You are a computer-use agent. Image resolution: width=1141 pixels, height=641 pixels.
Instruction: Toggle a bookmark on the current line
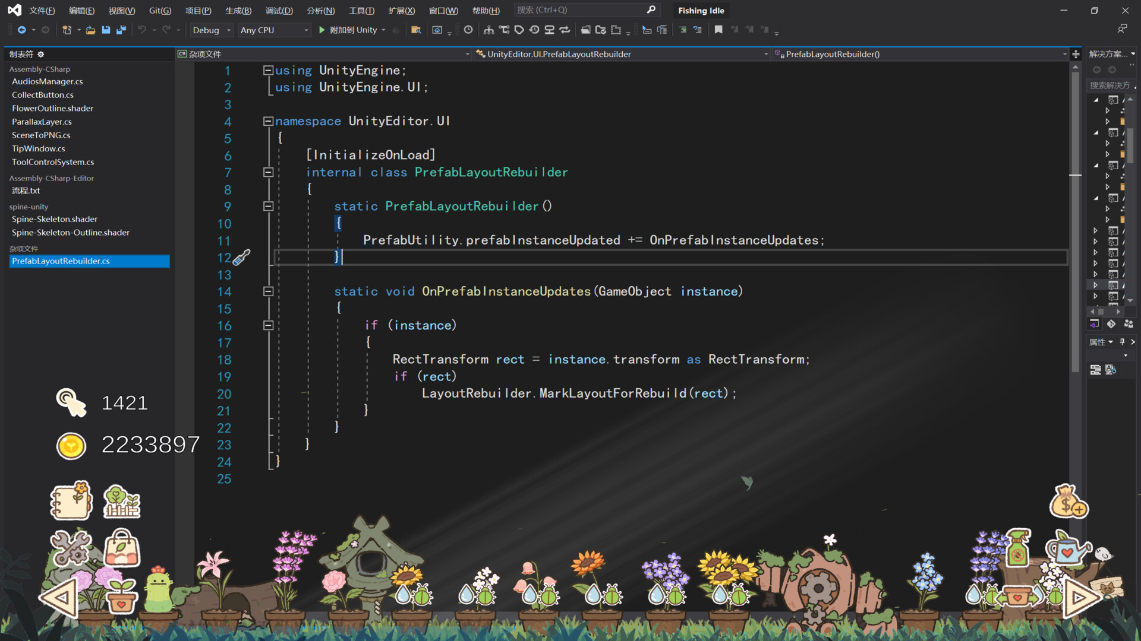pos(718,29)
